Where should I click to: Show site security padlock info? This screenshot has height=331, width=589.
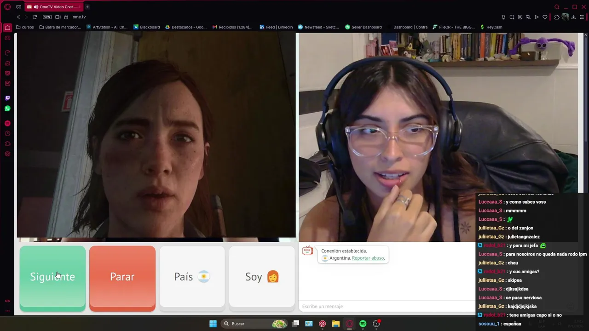coord(66,17)
